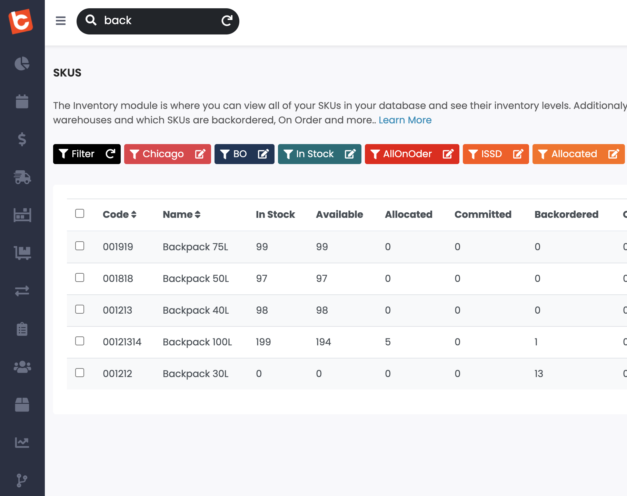Click SKU code 001919
The height and width of the screenshot is (496, 627).
[x=118, y=247]
